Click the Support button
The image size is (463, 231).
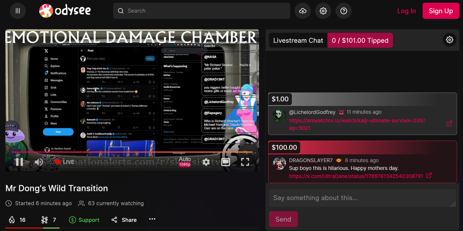point(84,220)
